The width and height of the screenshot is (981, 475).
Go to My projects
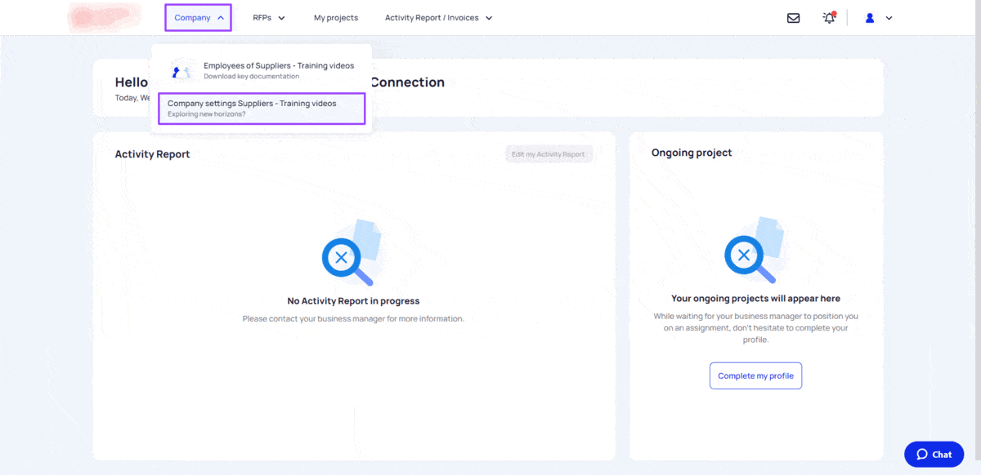pyautogui.click(x=336, y=18)
